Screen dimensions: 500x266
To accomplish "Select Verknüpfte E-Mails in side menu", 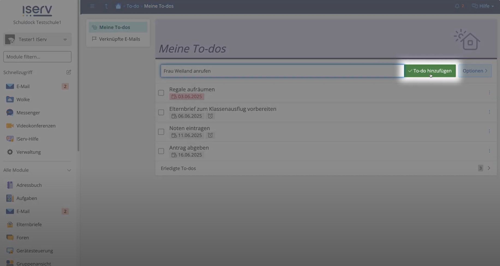I will click(119, 39).
